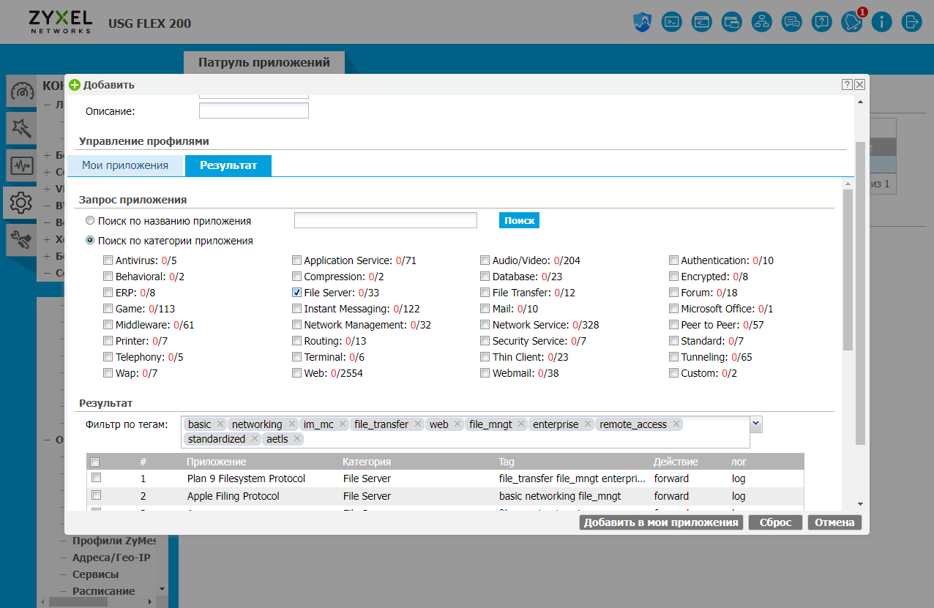The width and height of the screenshot is (934, 608).
Task: Uncheck the File Server category checkbox
Action: tap(297, 293)
